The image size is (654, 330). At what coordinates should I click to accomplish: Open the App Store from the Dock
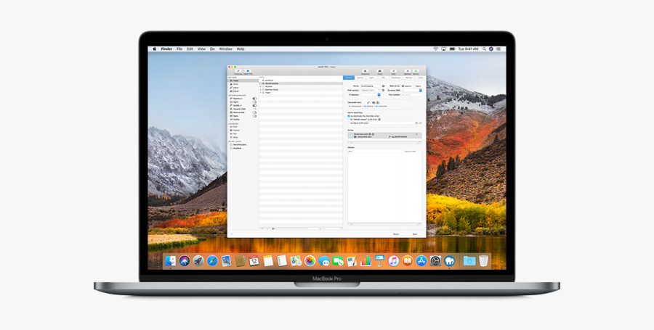tap(421, 261)
